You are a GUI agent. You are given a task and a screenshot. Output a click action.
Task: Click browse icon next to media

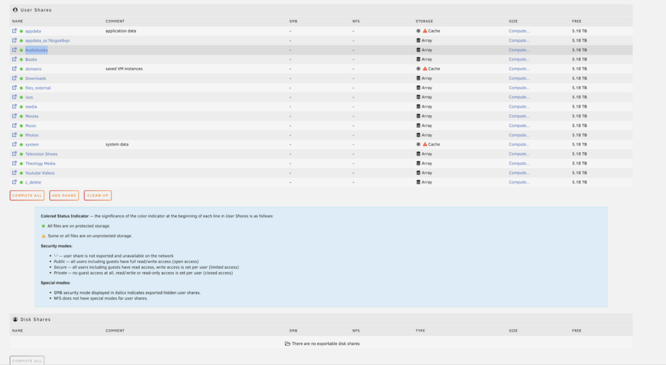(15, 106)
